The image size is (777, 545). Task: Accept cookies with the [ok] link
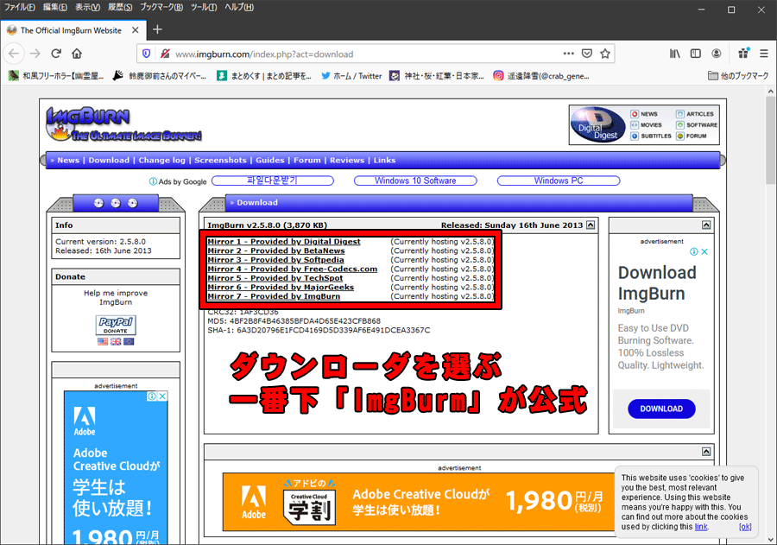point(745,527)
